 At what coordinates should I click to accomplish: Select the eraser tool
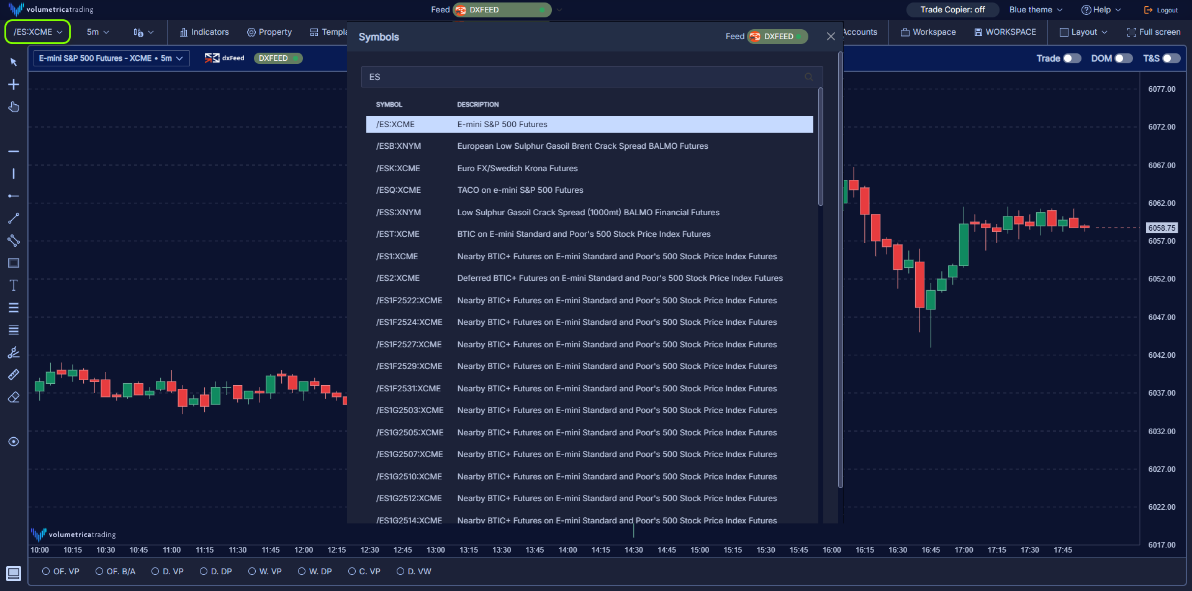(14, 397)
